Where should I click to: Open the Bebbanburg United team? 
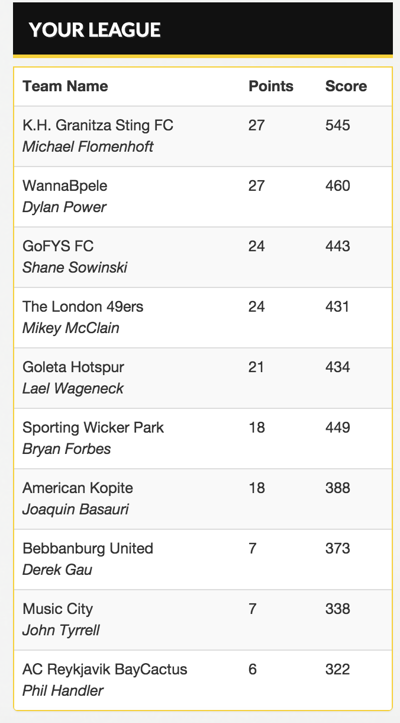pos(88,549)
